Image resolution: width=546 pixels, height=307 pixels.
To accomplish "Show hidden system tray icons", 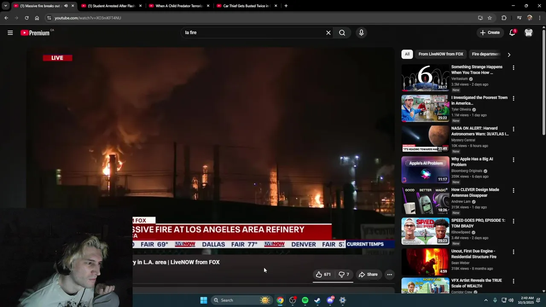I will tap(486, 300).
